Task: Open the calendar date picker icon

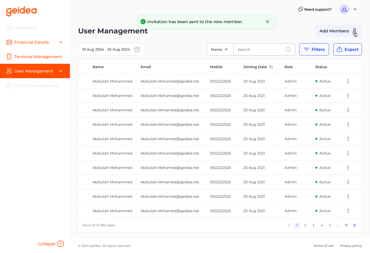Action: pyautogui.click(x=137, y=49)
